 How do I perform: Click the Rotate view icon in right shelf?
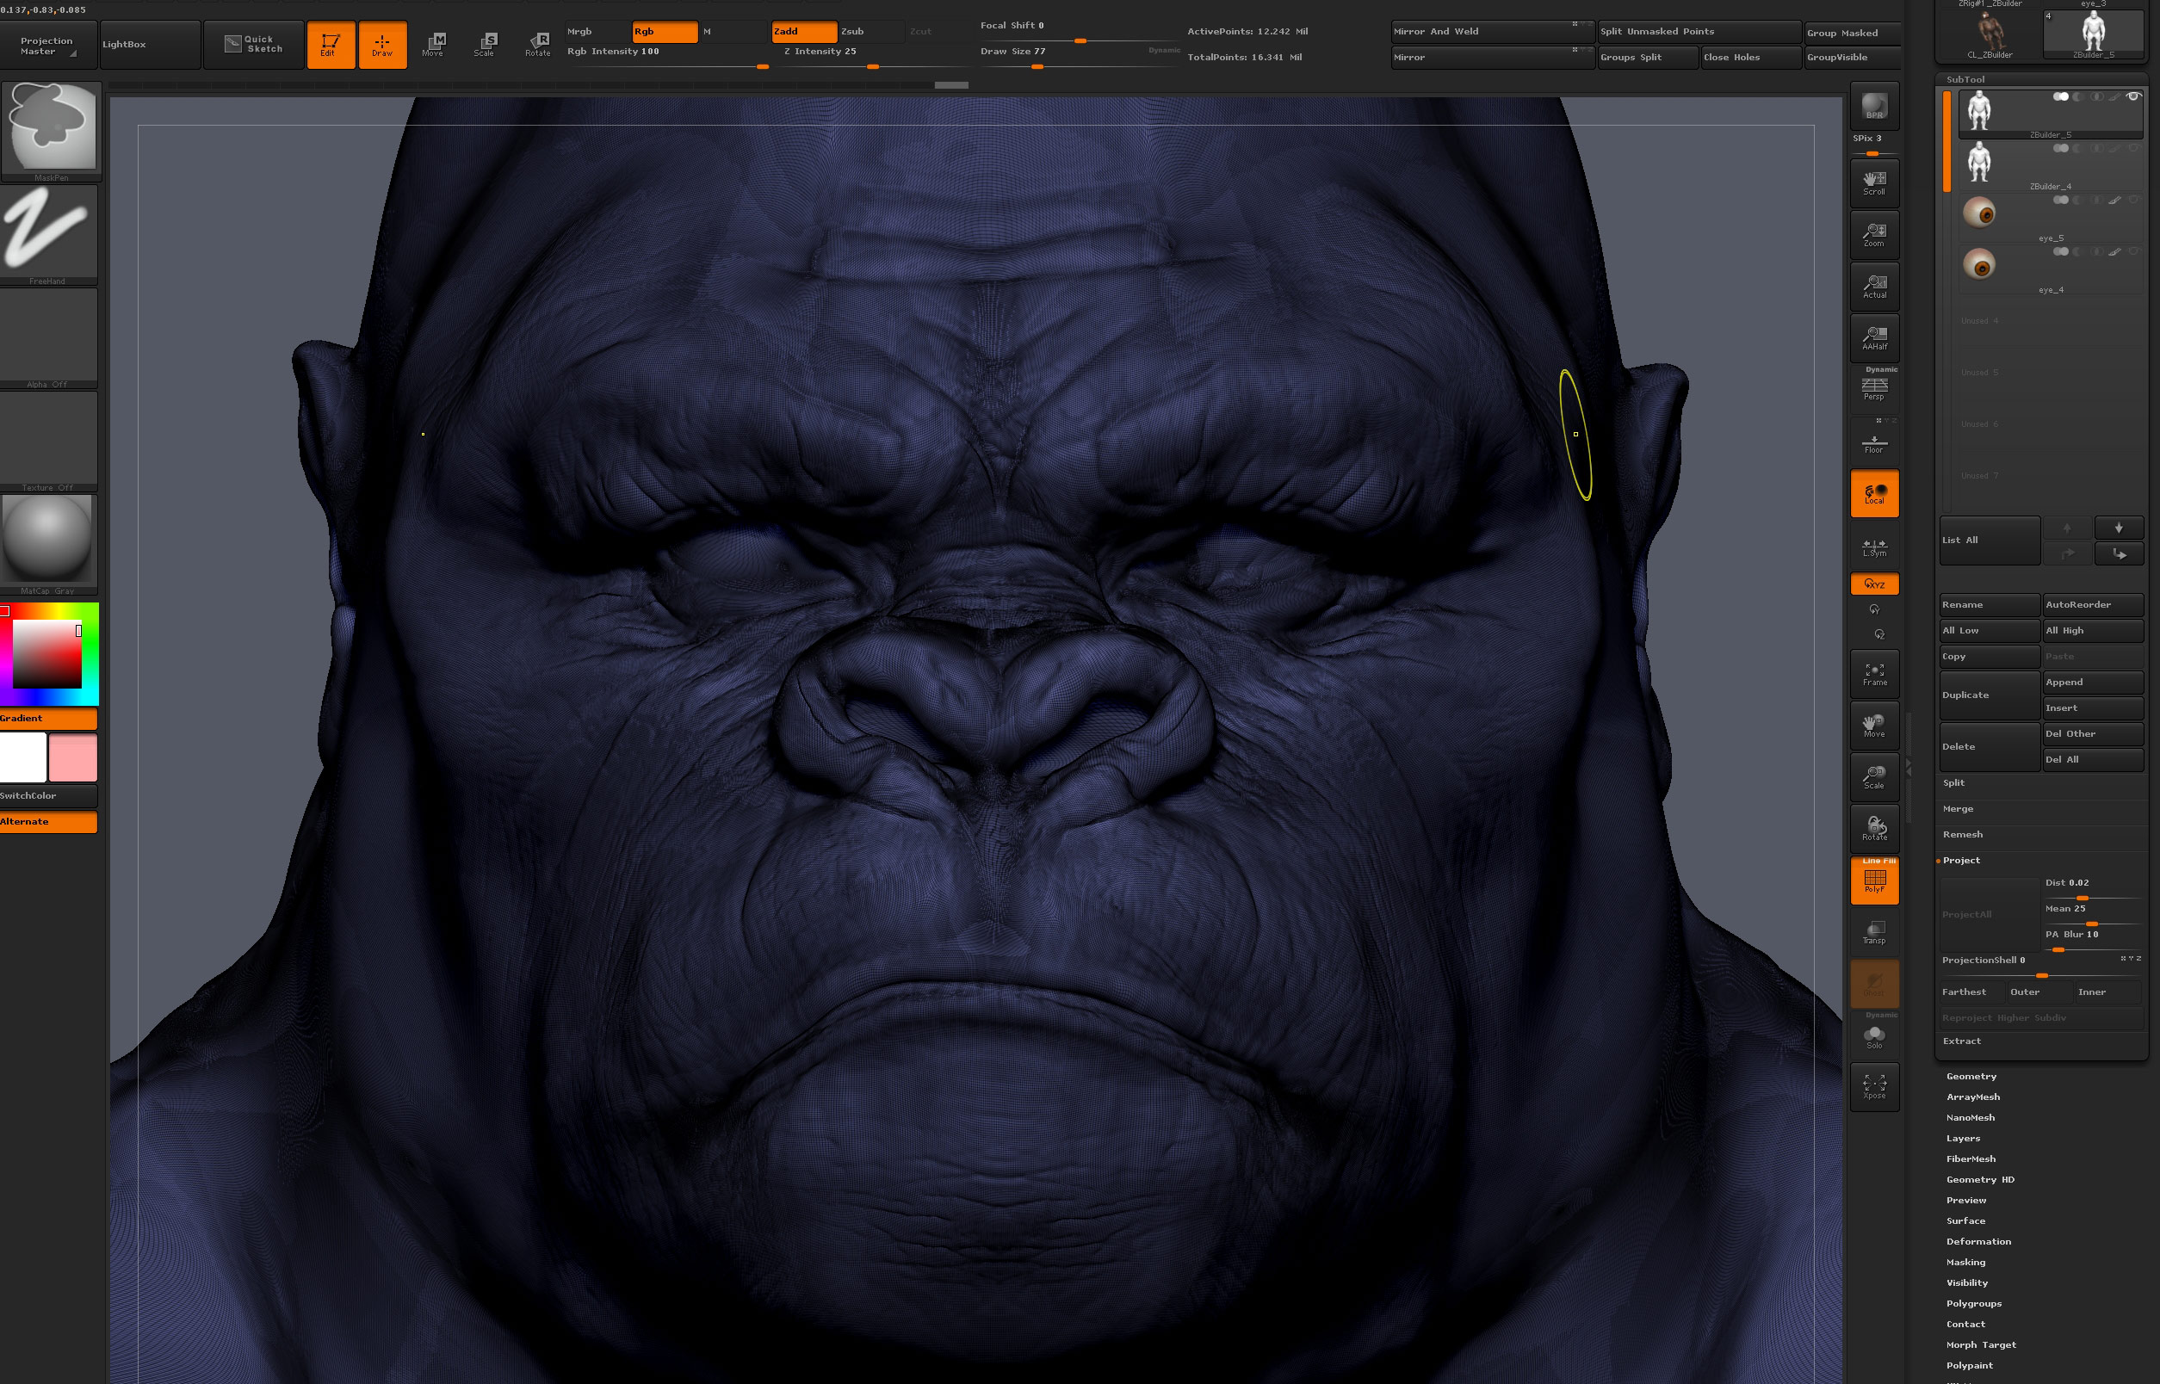1874,829
